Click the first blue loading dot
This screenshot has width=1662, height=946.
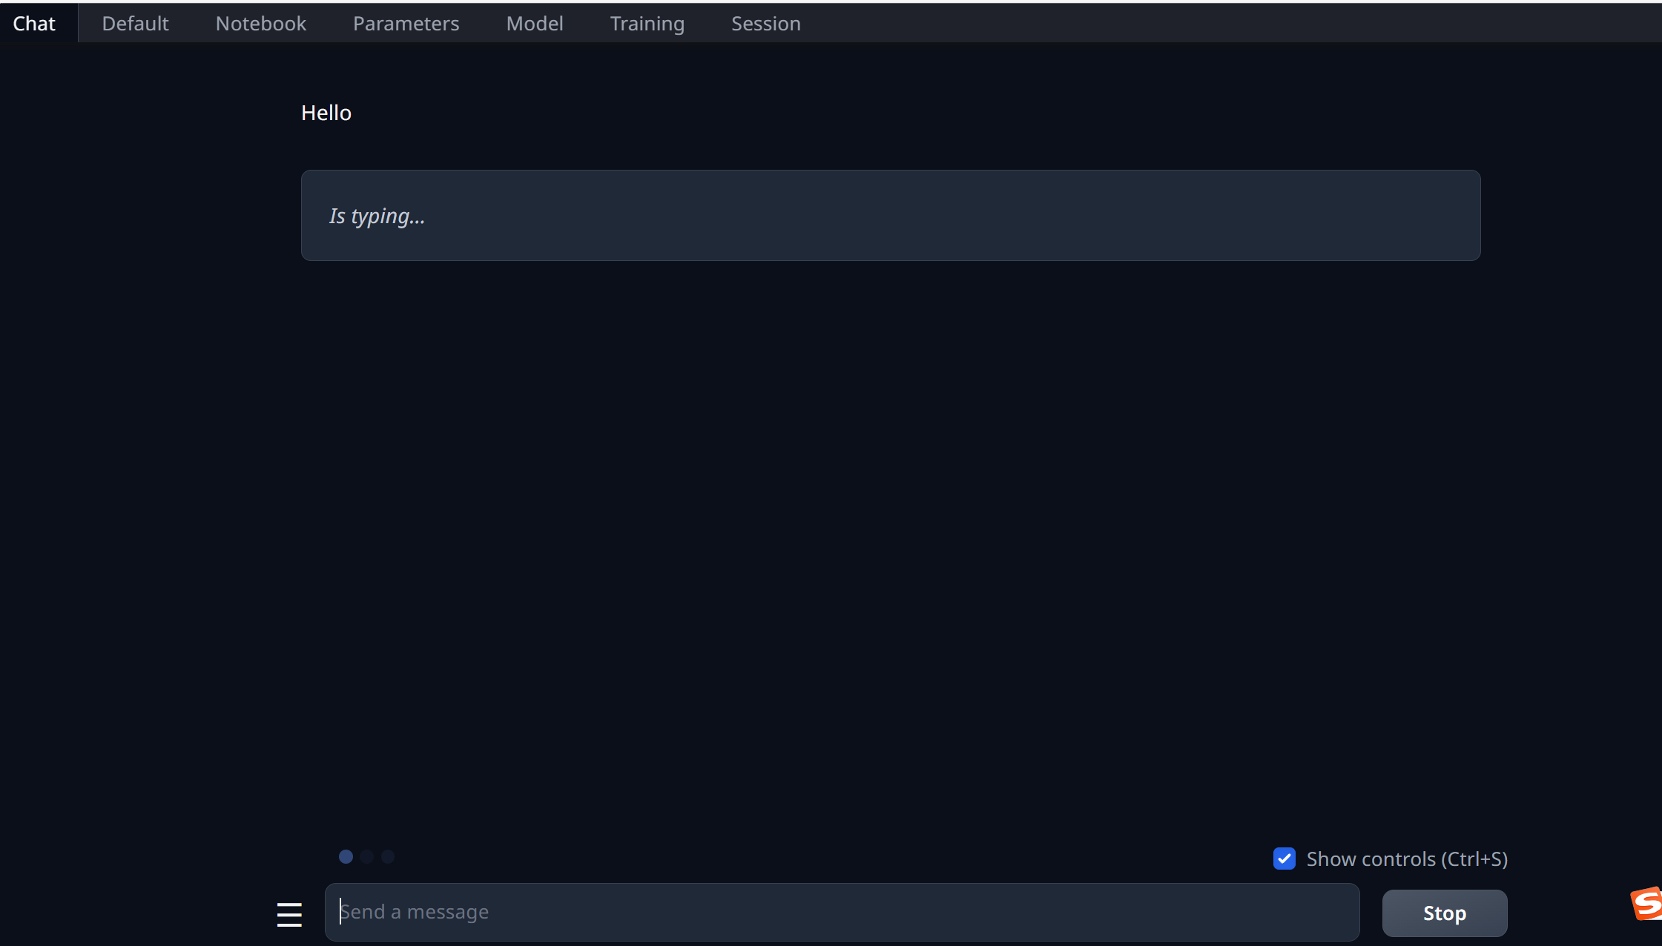click(346, 857)
